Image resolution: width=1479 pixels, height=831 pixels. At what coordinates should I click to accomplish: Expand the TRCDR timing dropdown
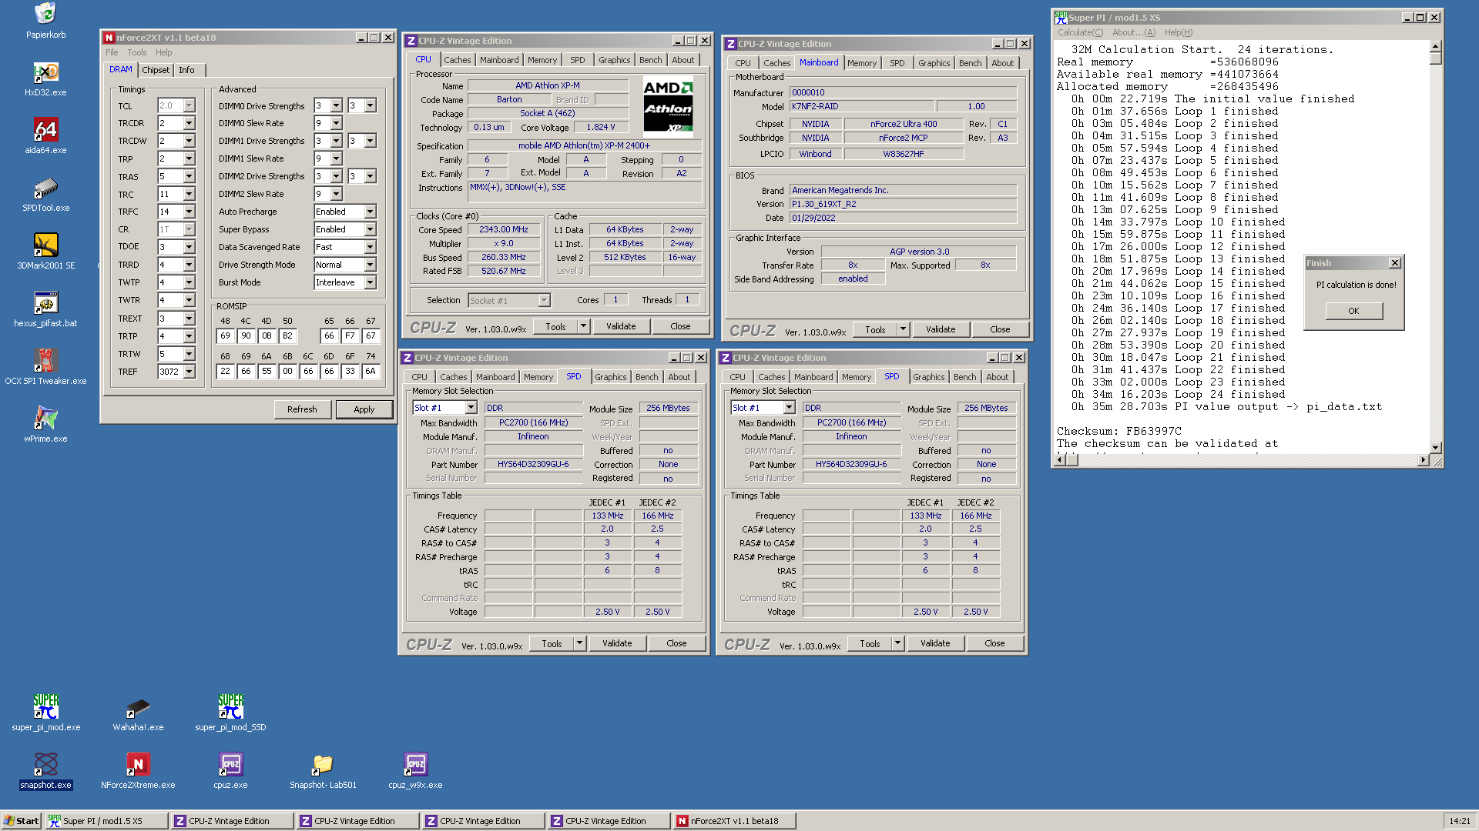[x=189, y=123]
